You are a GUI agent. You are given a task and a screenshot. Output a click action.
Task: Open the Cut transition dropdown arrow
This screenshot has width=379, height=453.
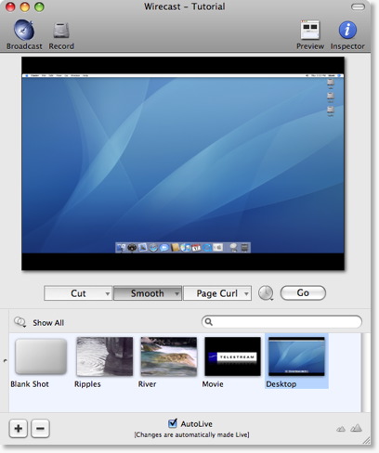point(108,293)
